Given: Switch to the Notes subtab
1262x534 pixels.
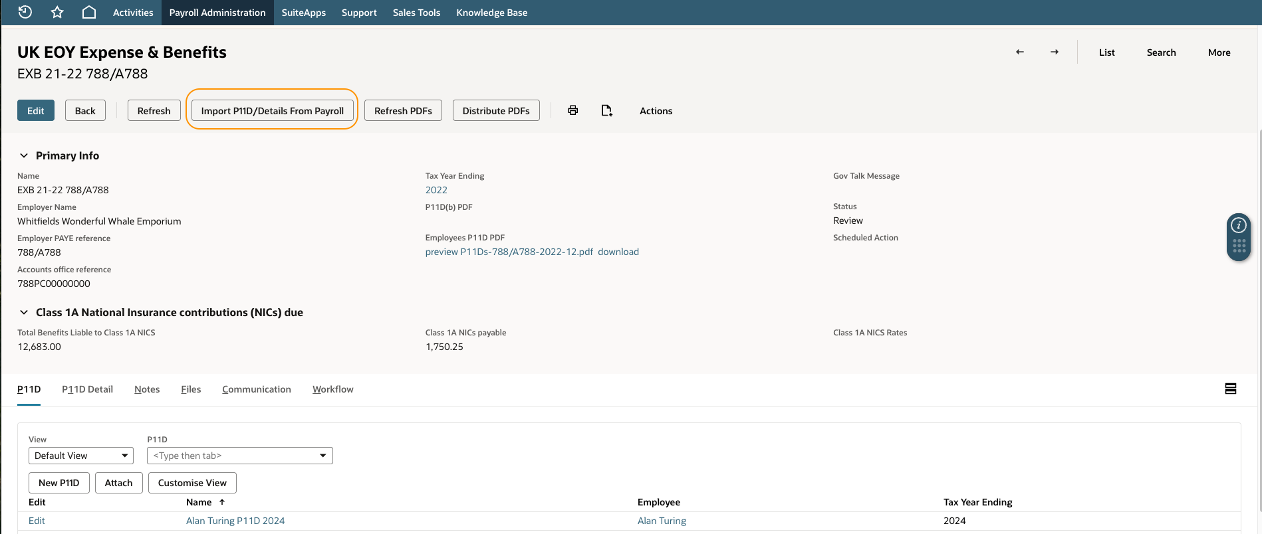Looking at the screenshot, I should [147, 389].
